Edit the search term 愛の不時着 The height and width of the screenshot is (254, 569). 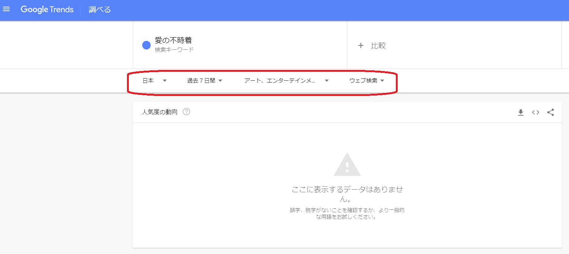click(x=173, y=41)
